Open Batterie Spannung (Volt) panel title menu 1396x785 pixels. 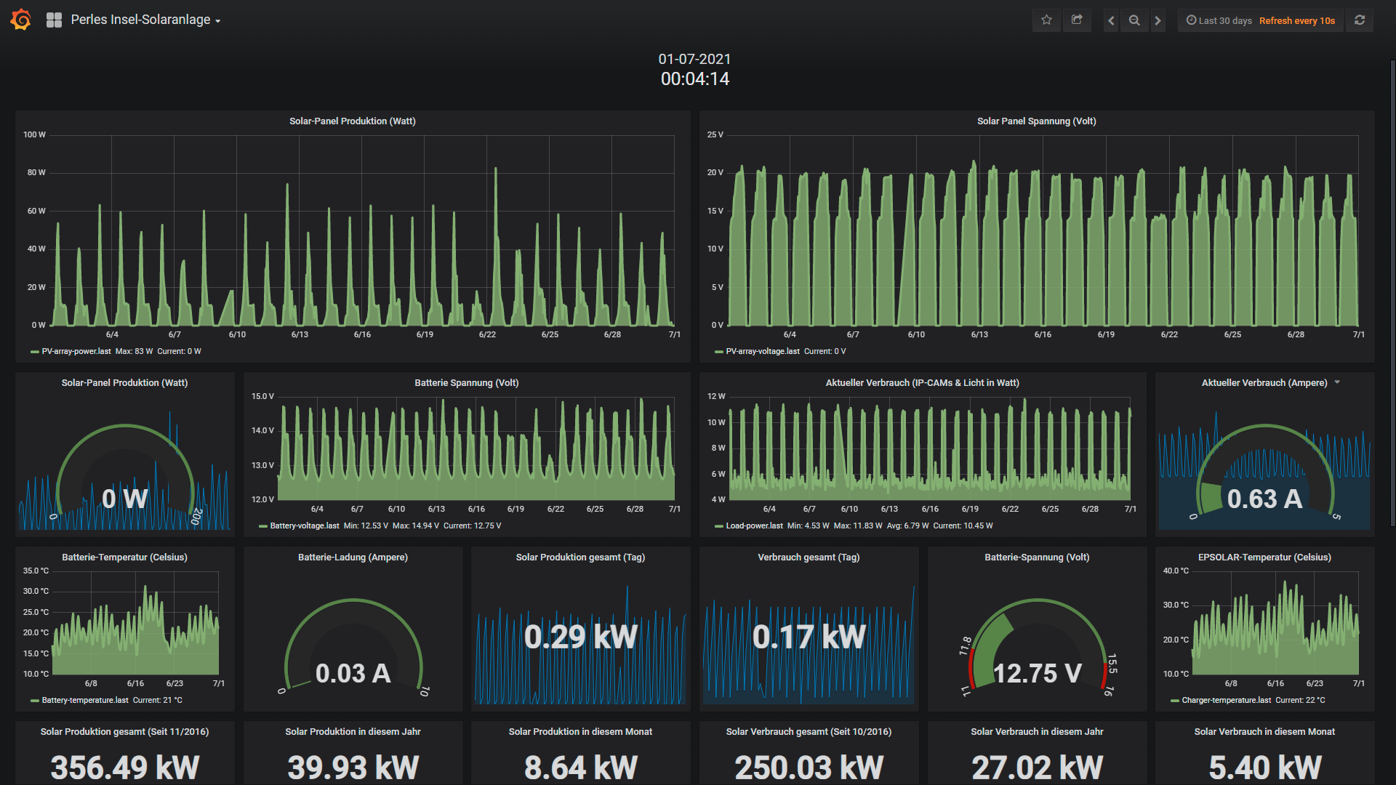tap(466, 383)
